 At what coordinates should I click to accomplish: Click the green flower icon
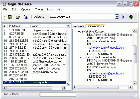point(131,17)
